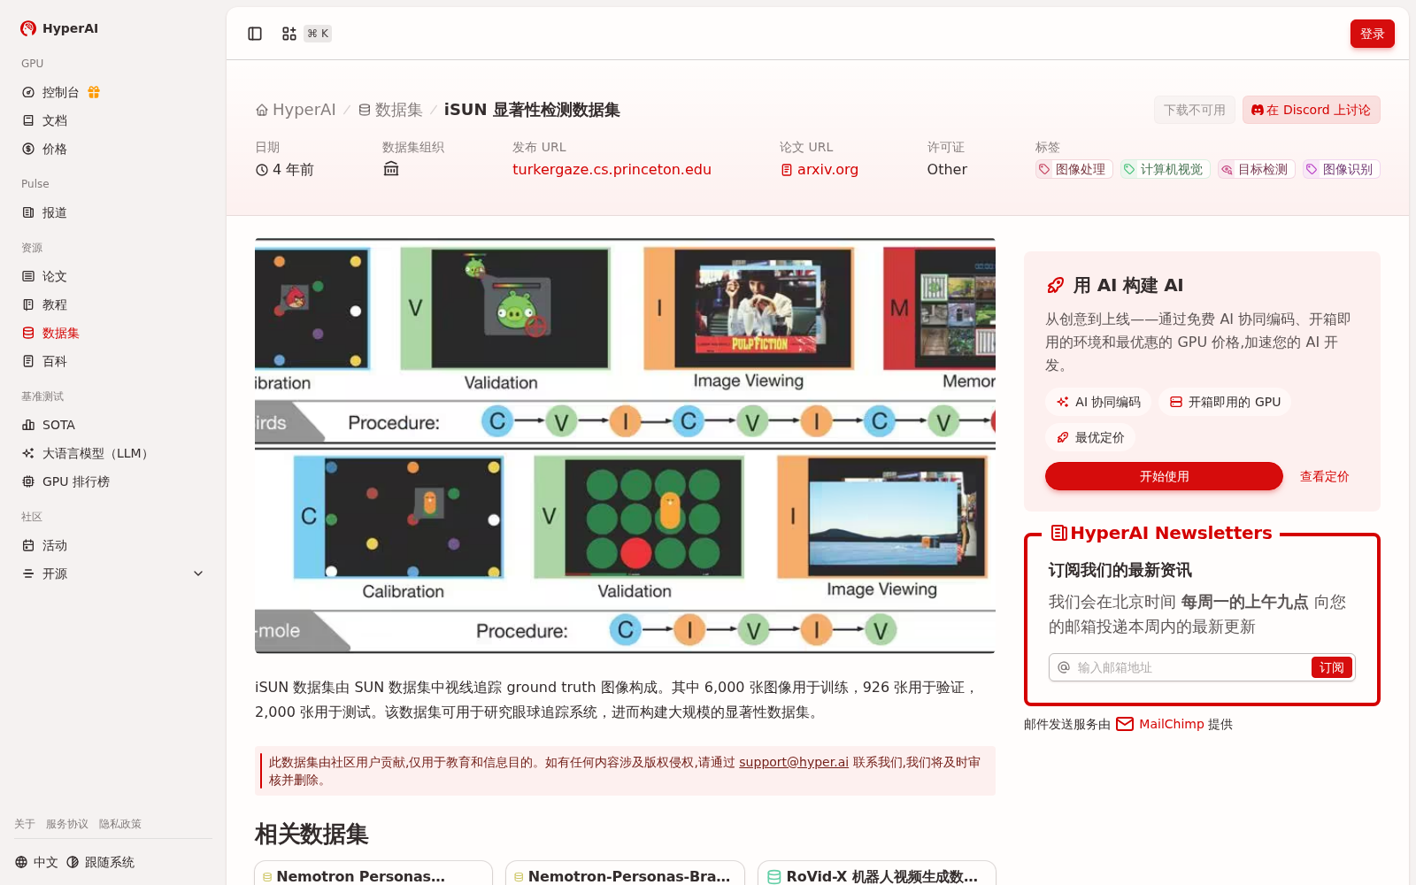1416x885 pixels.
Task: Click the iSUN dataset preview image
Action: pyautogui.click(x=625, y=446)
